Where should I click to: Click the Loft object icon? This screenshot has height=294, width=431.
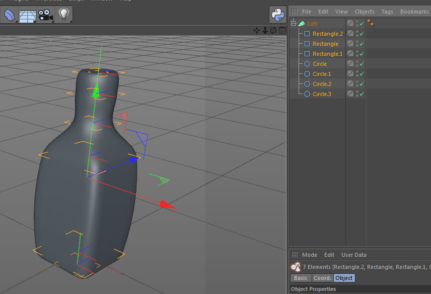pyautogui.click(x=302, y=24)
